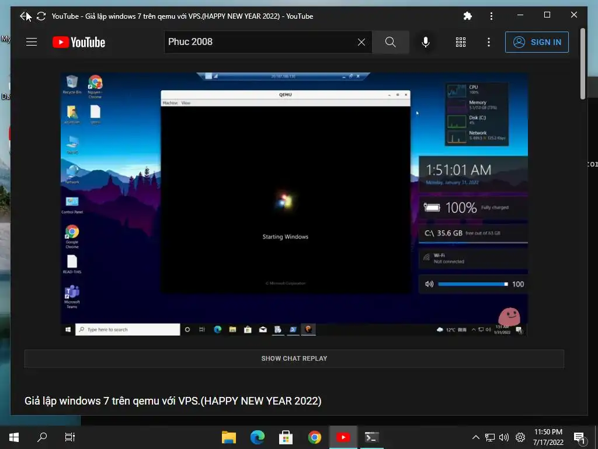
Task: Open YouTube settings dots beside Sign In
Action: point(489,42)
